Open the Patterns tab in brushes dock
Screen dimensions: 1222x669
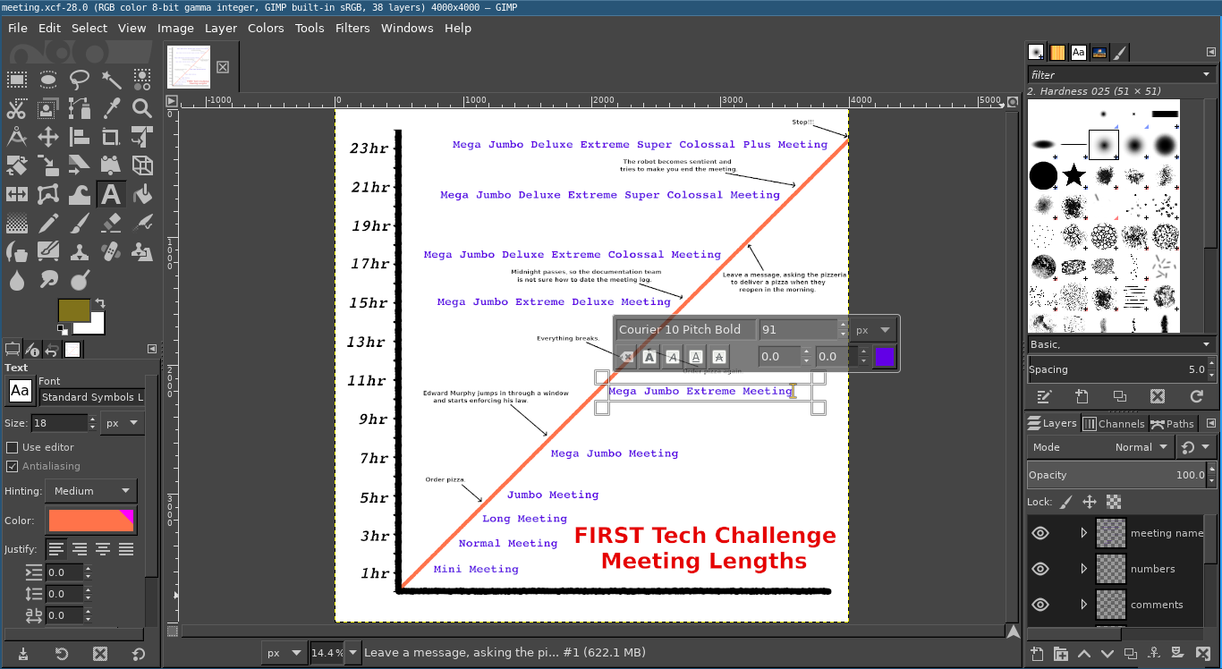tap(1057, 53)
